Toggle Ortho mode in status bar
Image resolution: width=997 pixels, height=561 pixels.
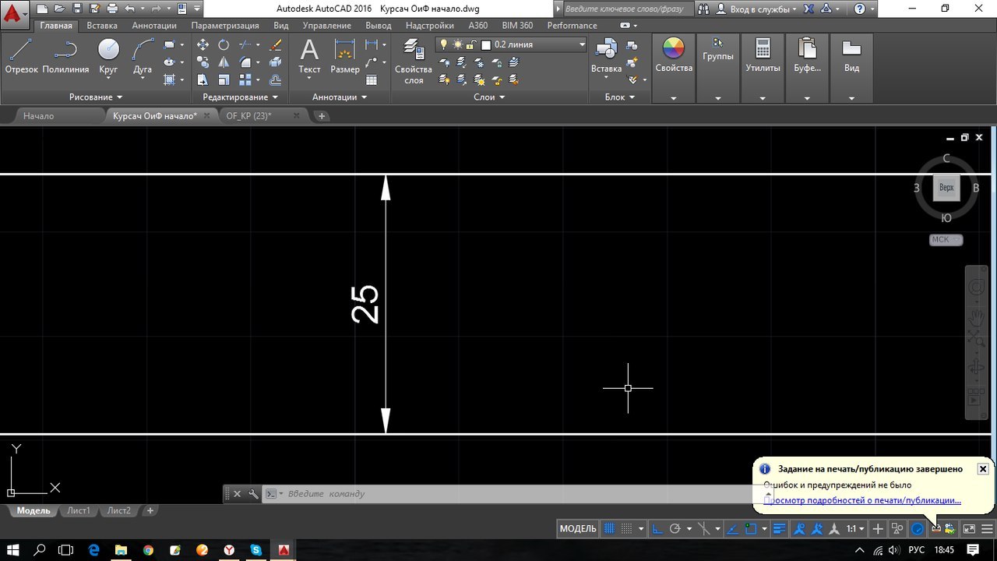coord(657,528)
